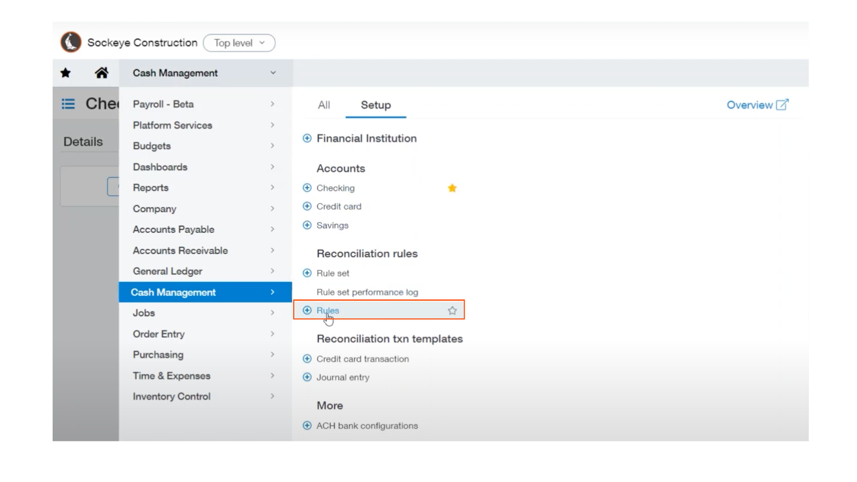Viewport: 857px width, 482px height.
Task: Click the Sockeye Construction home icon
Action: (x=71, y=42)
